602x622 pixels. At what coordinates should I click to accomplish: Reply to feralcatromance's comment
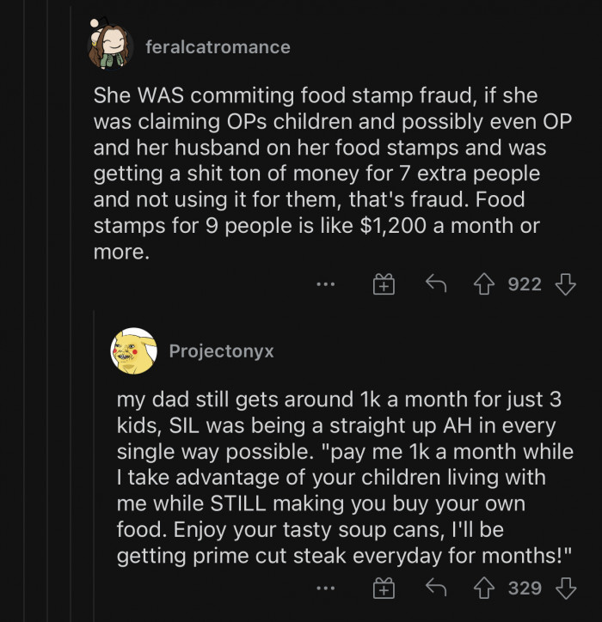[x=436, y=284]
